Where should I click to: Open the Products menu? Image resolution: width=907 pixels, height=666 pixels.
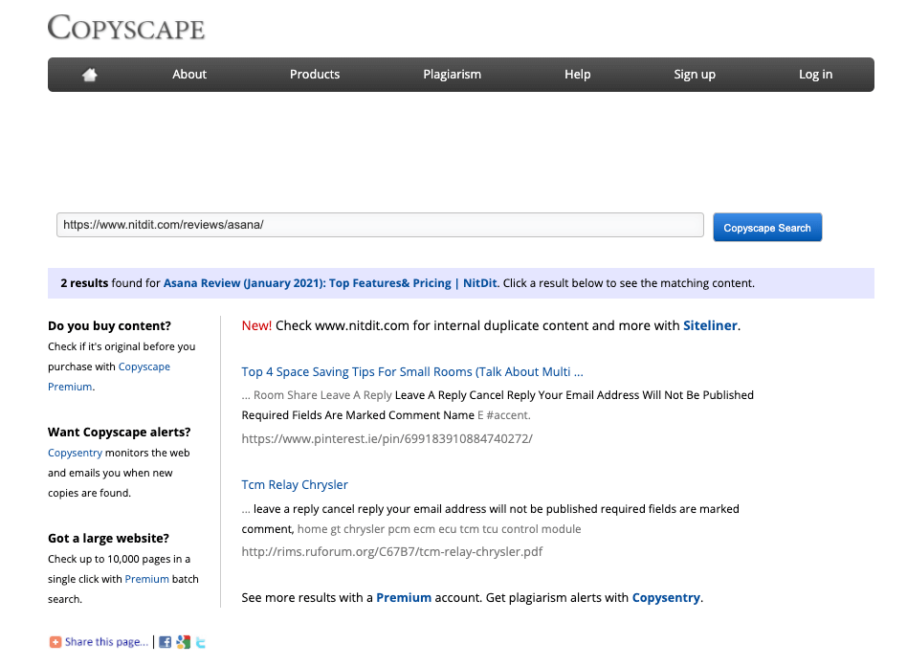tap(315, 74)
